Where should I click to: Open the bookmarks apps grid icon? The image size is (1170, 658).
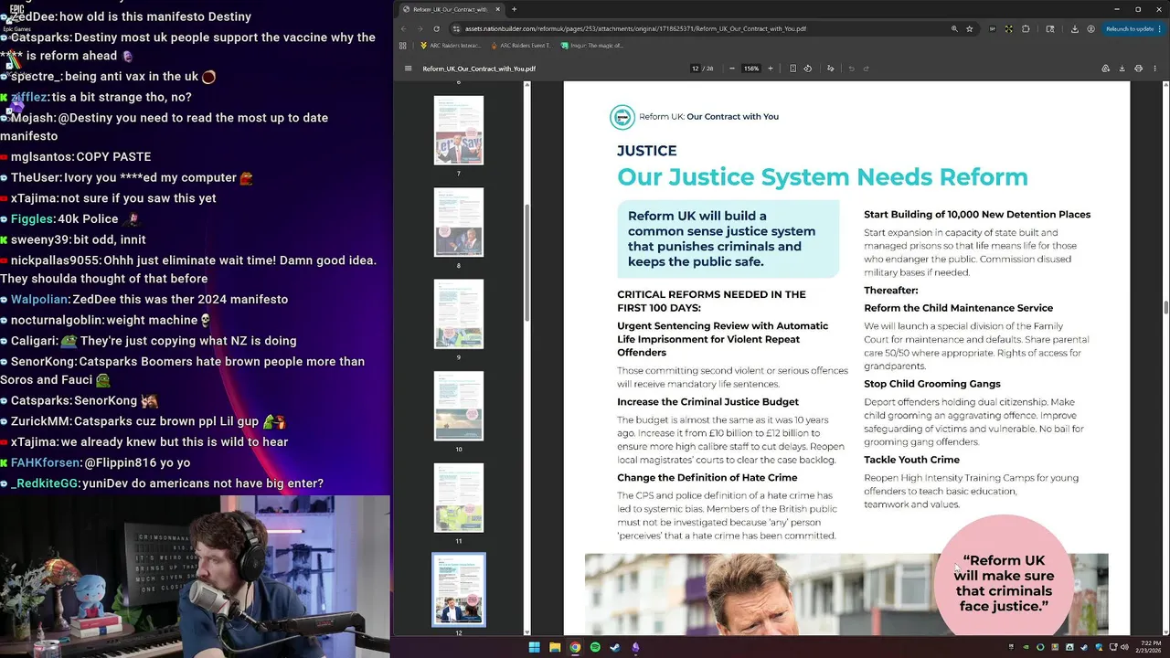[x=402, y=45]
